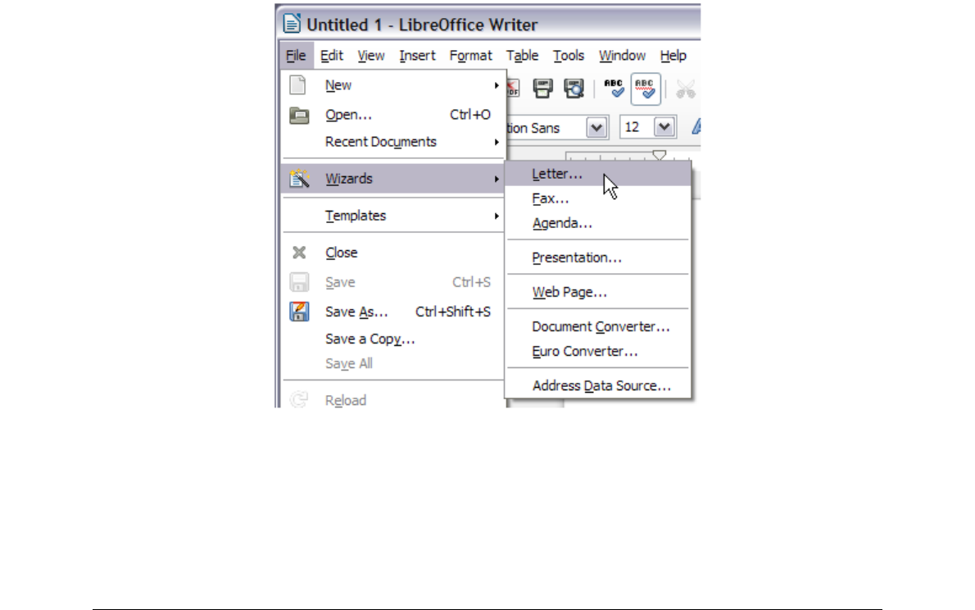
Task: Open the Format menu
Action: tap(471, 56)
